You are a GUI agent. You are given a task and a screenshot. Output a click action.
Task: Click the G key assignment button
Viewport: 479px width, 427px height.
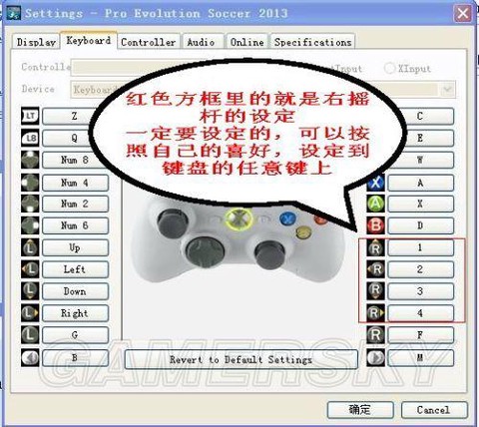[x=75, y=335]
